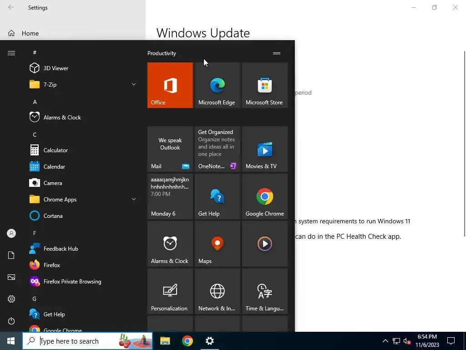The image size is (466, 350).
Task: Open the Network & Internet tile
Action: coord(217,291)
